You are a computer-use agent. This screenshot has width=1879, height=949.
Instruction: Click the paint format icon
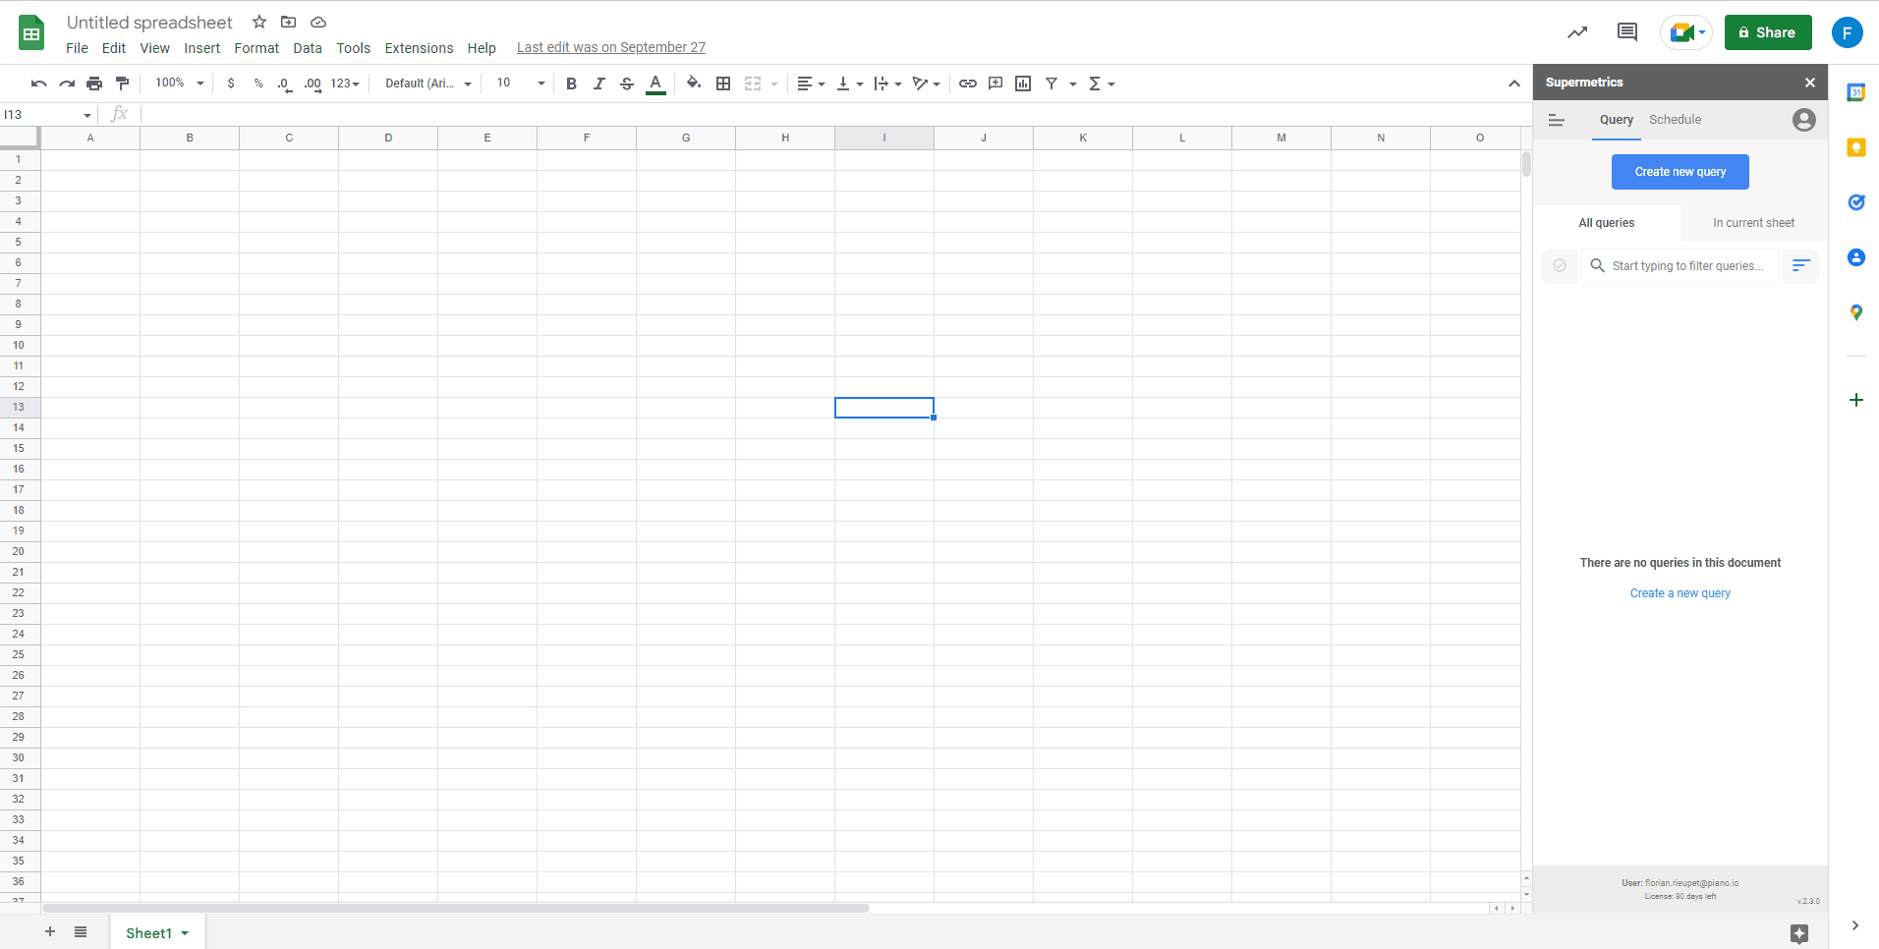(122, 84)
